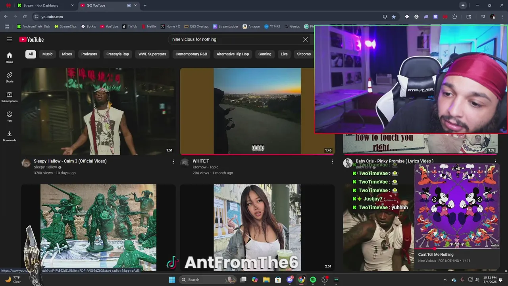Click the browser back arrow
508x286 pixels.
click(6, 17)
